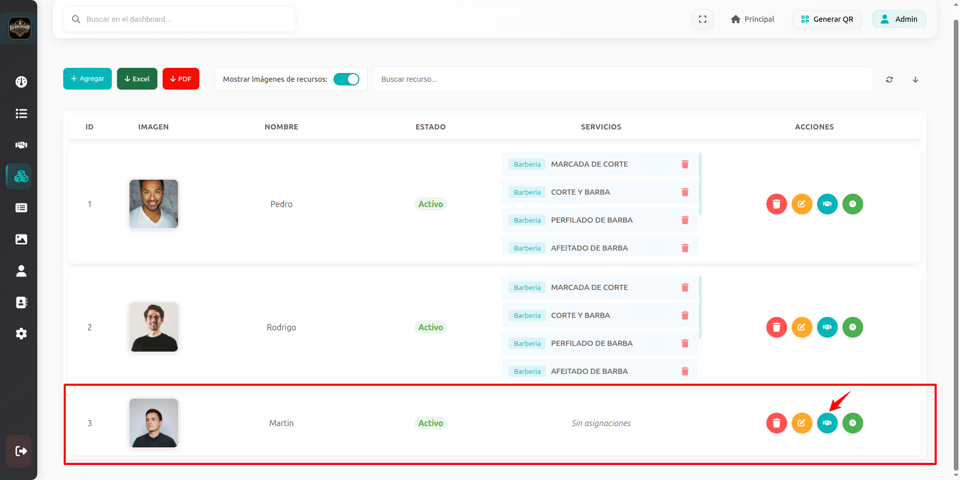
Task: Open the Admin user menu
Action: [898, 19]
